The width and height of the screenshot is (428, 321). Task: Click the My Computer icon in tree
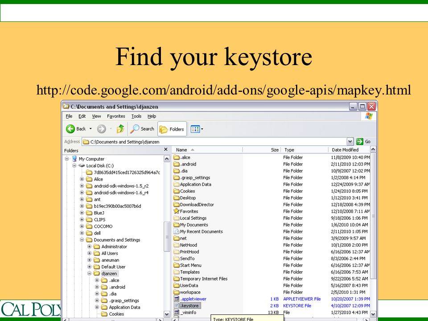point(74,159)
